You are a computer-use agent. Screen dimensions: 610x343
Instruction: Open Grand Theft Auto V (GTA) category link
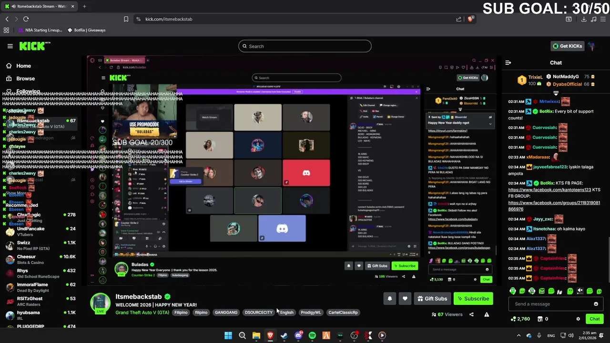[142, 313]
